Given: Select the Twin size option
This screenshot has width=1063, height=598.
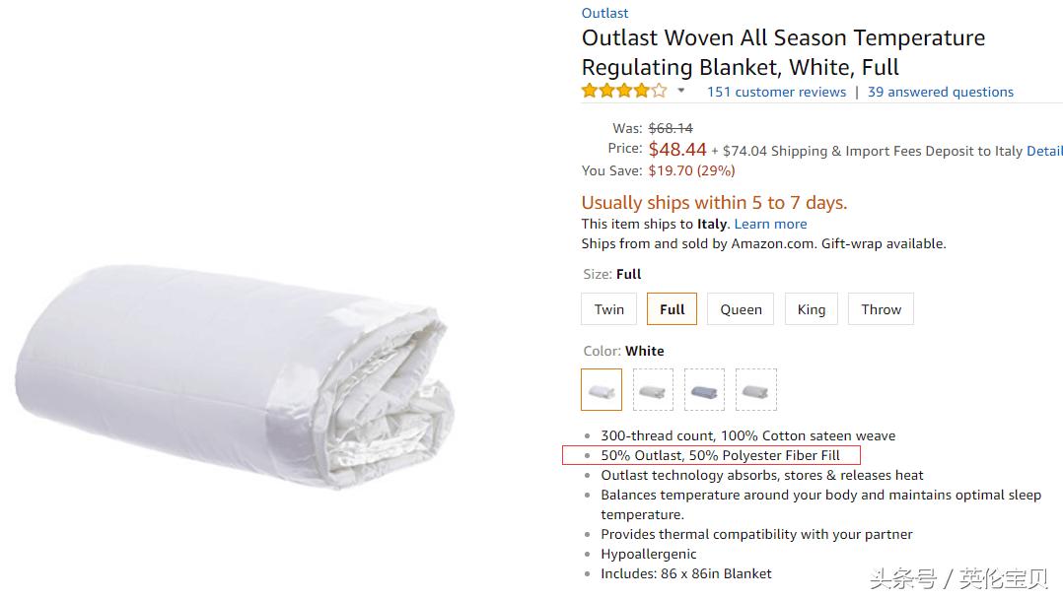Looking at the screenshot, I should [x=608, y=309].
